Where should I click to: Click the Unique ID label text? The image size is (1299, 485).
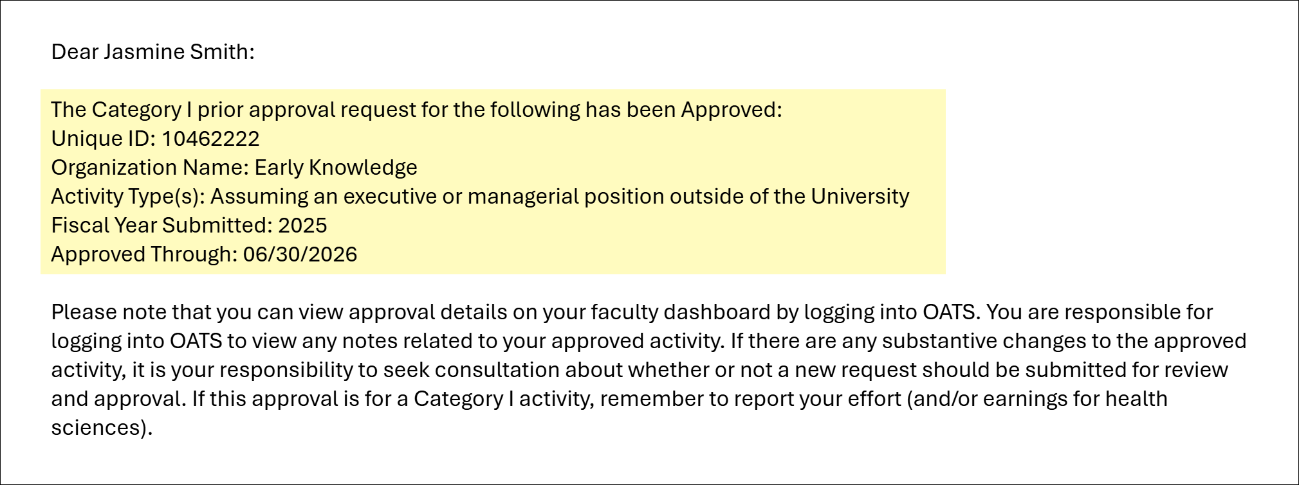103,139
